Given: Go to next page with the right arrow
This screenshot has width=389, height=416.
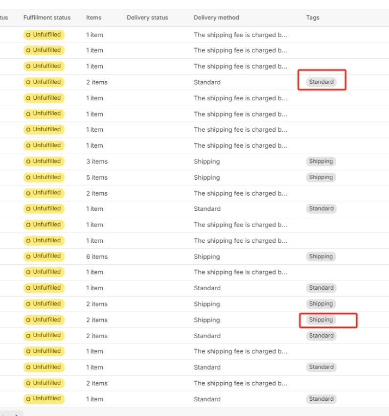Looking at the screenshot, I should point(17,414).
